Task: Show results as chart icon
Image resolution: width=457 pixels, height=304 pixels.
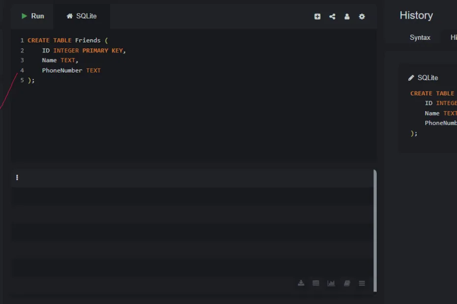Action: point(331,283)
